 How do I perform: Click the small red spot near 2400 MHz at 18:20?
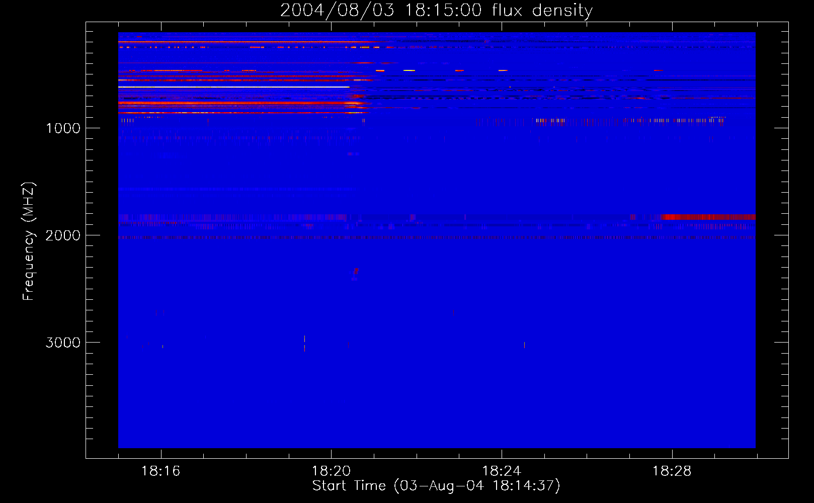pyautogui.click(x=356, y=272)
